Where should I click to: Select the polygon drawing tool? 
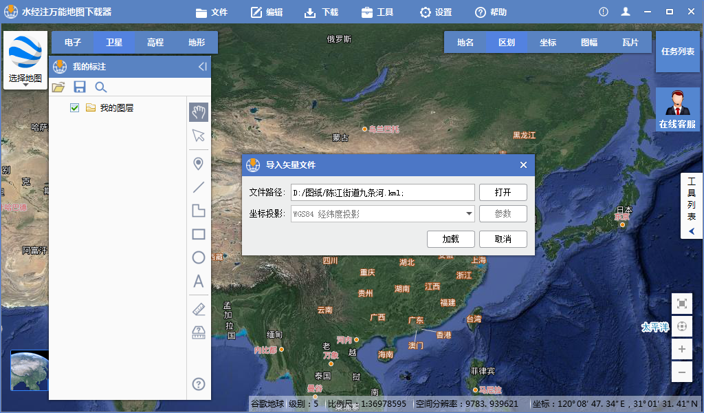point(199,211)
